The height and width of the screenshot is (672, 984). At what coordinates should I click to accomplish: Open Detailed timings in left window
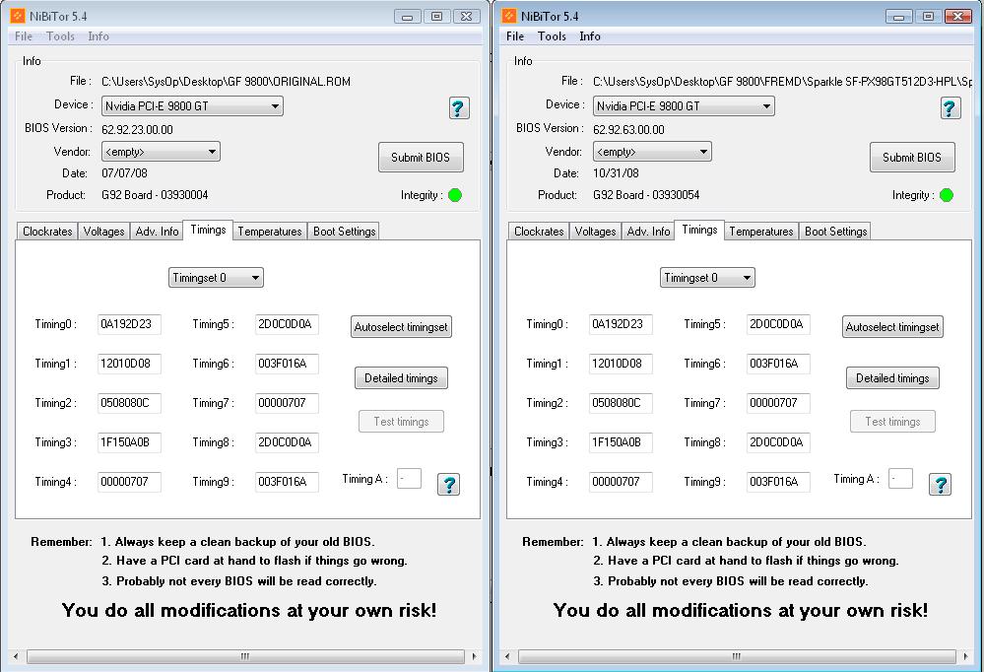(x=401, y=378)
